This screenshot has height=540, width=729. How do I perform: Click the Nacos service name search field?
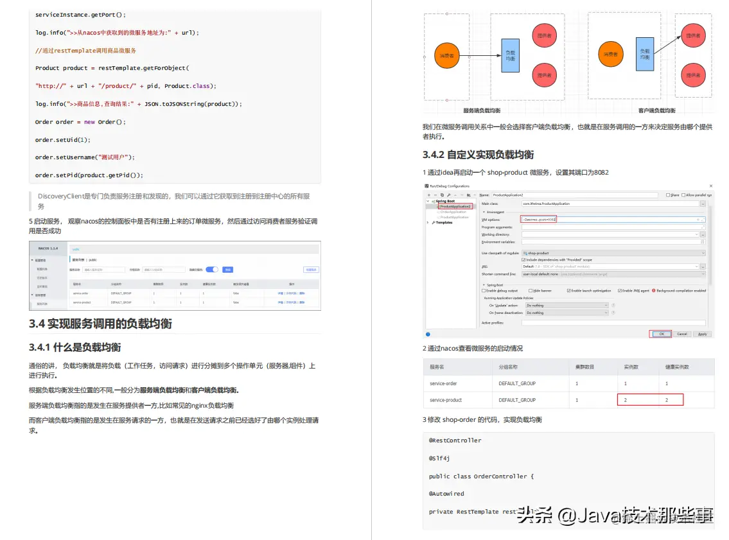tap(103, 270)
